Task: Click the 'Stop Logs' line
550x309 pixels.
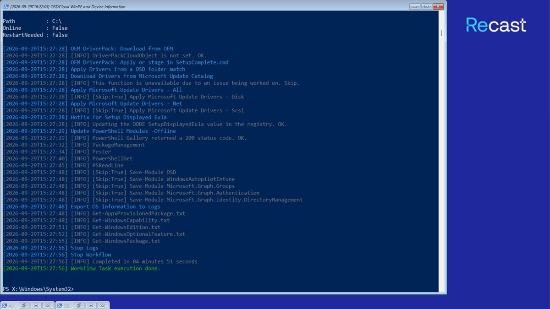Action: (x=50, y=248)
